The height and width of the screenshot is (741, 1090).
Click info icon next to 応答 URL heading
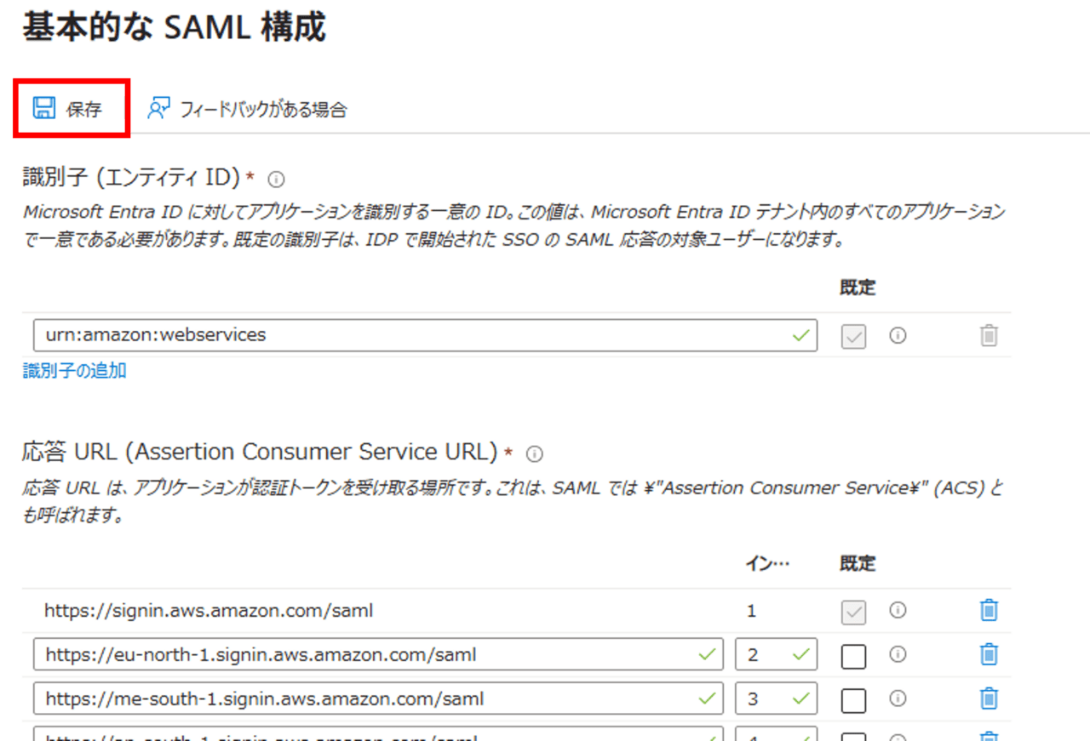coord(535,453)
